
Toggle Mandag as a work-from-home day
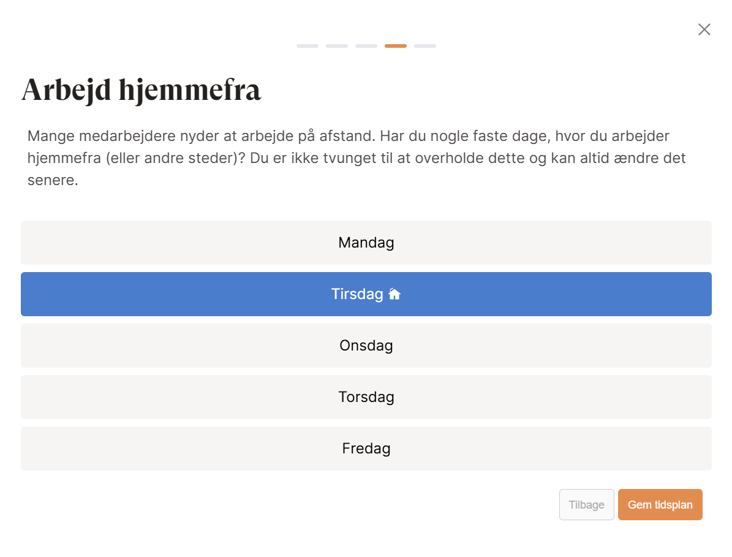tap(366, 243)
